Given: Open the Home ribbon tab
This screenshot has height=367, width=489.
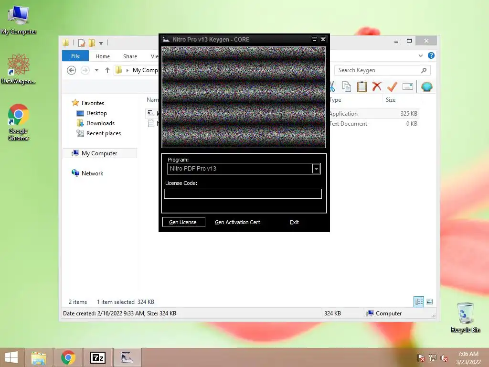Looking at the screenshot, I should pos(103,56).
